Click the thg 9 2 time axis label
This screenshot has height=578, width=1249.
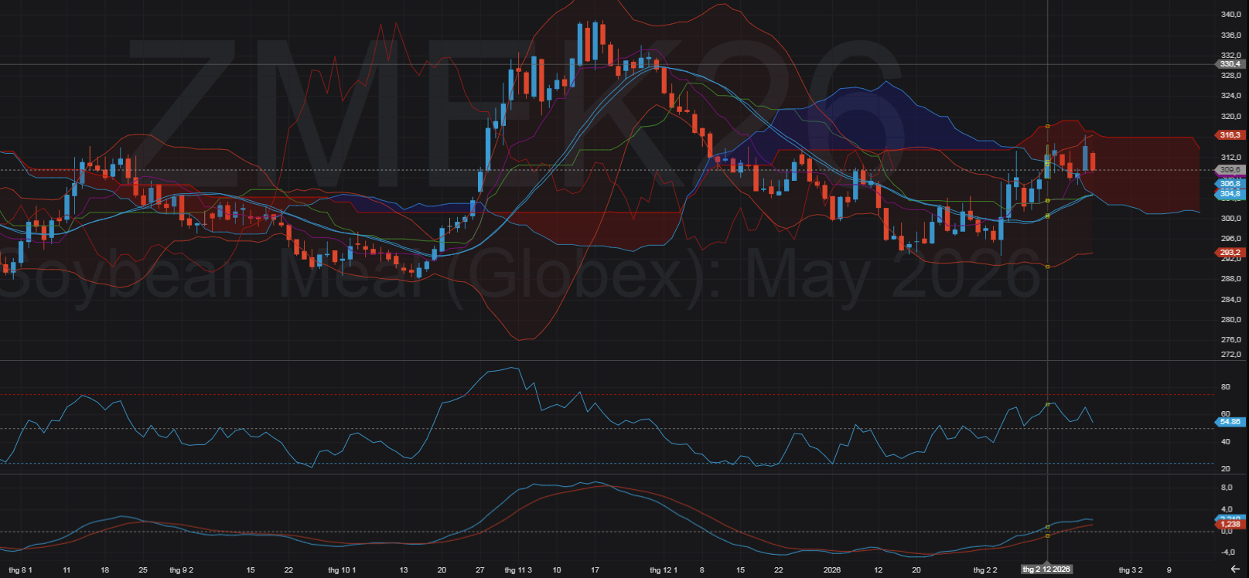coord(181,570)
